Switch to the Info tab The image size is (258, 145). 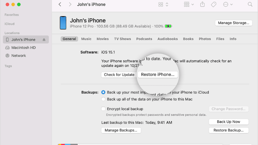tap(233, 39)
